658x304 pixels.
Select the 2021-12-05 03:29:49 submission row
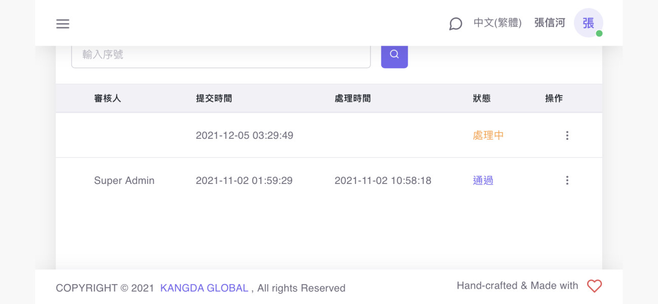(x=244, y=135)
